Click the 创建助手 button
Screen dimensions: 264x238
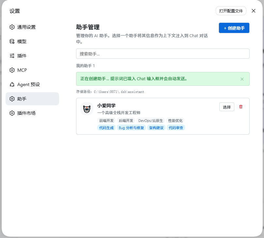pyautogui.click(x=234, y=28)
